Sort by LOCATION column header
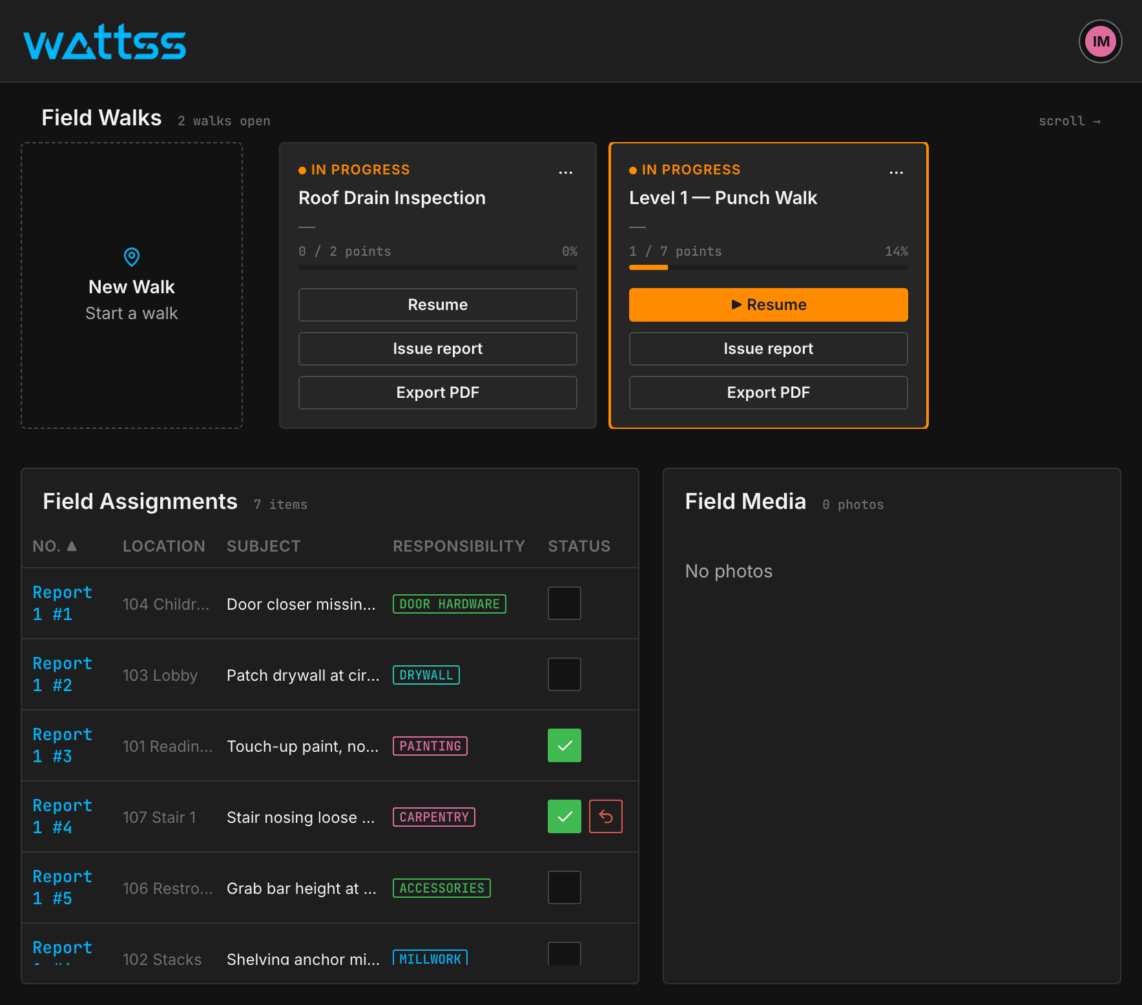This screenshot has width=1142, height=1005. tap(164, 546)
